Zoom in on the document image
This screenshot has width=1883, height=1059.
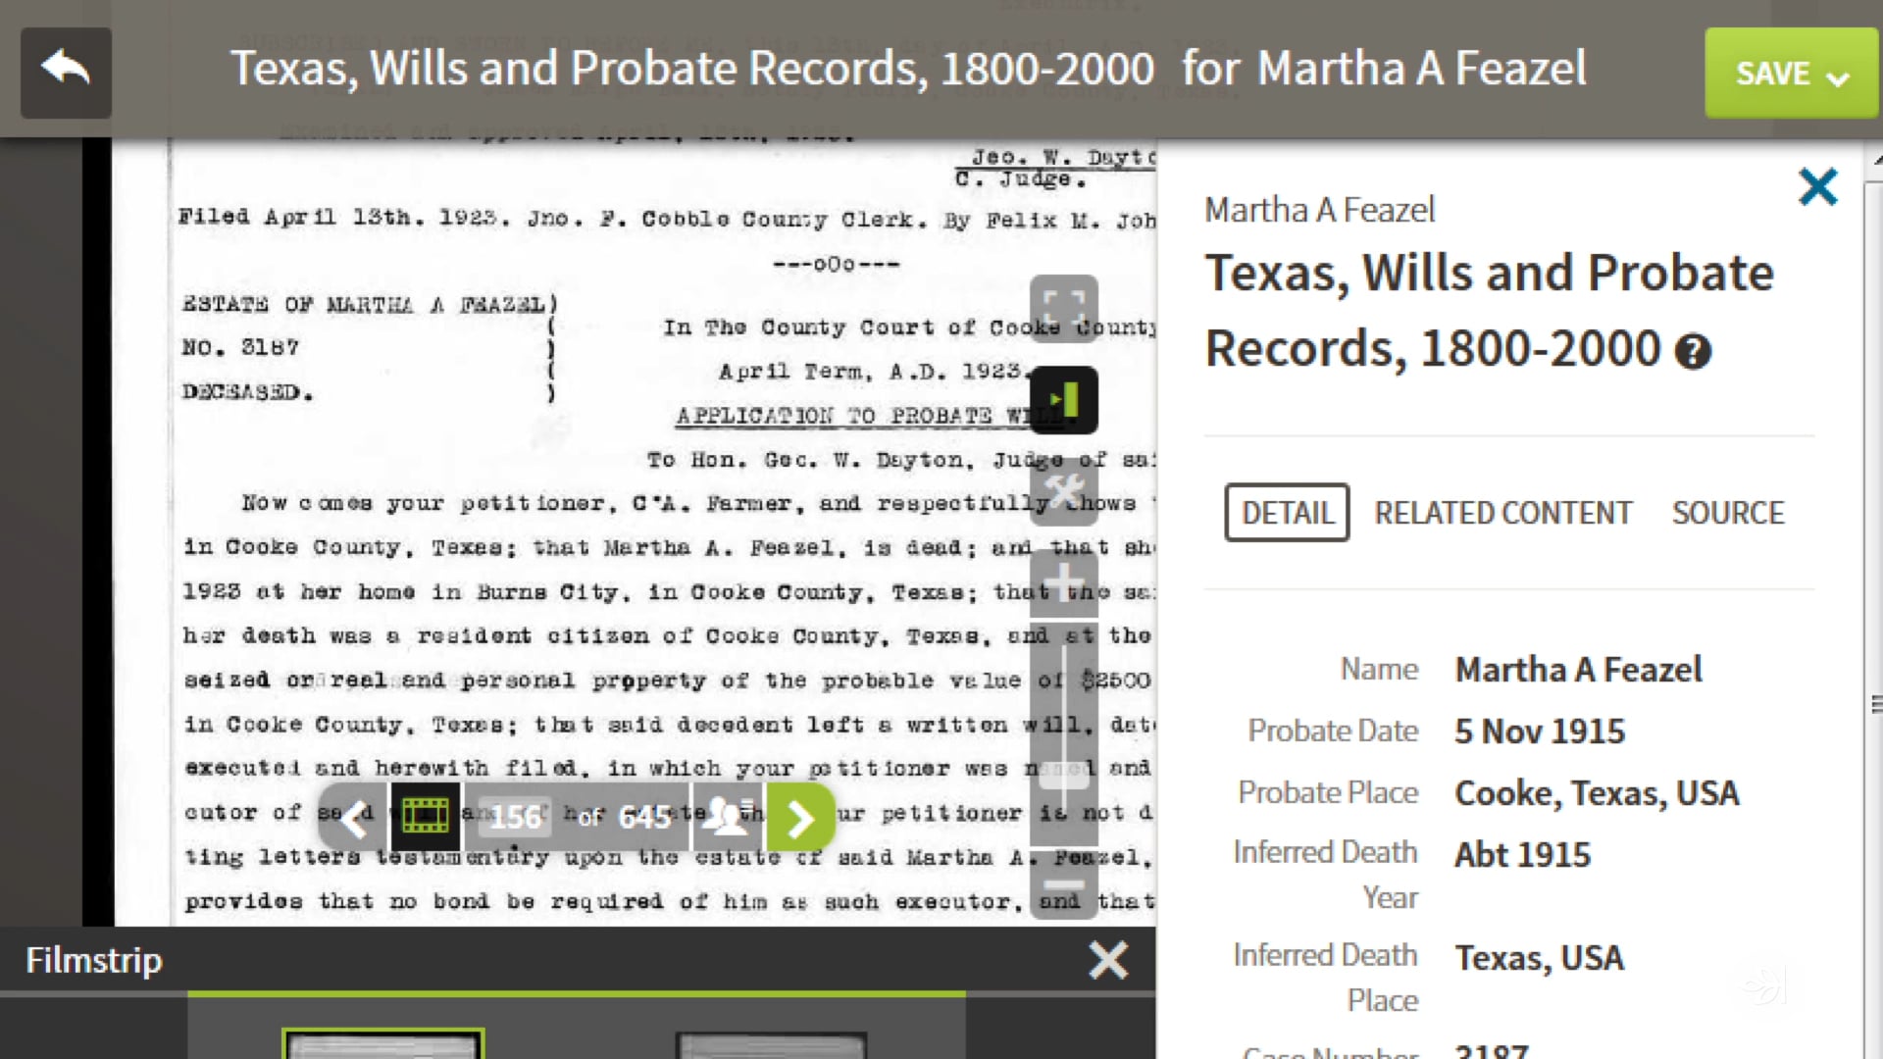tap(1064, 579)
